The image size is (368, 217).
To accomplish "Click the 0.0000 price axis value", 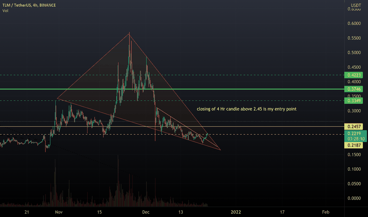I will pyautogui.click(x=354, y=198).
